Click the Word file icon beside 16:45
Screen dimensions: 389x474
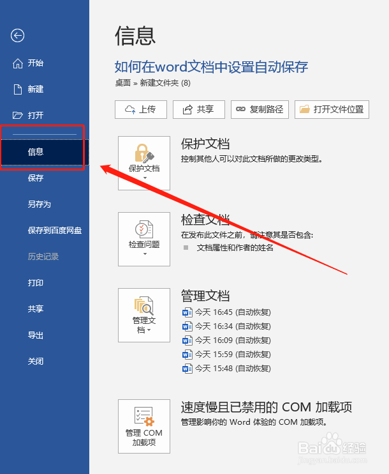pos(187,312)
